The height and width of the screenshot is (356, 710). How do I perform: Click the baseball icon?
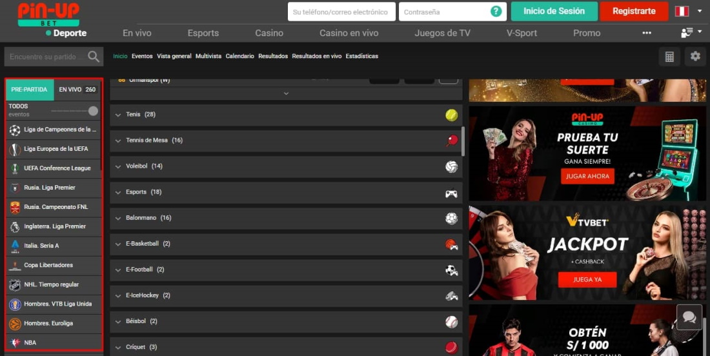pos(451,322)
